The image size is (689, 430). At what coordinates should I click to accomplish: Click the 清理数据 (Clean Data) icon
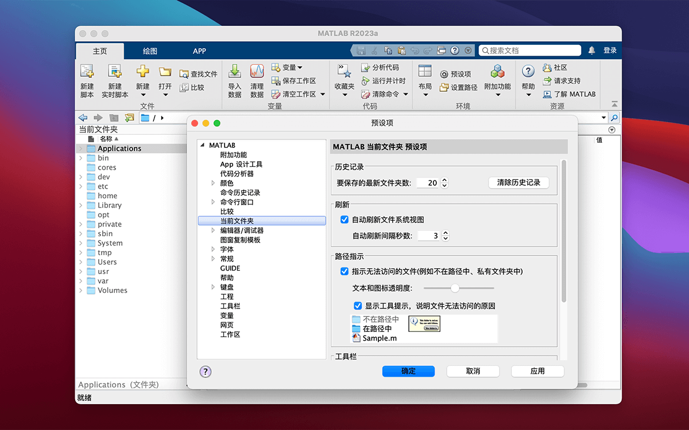(257, 71)
